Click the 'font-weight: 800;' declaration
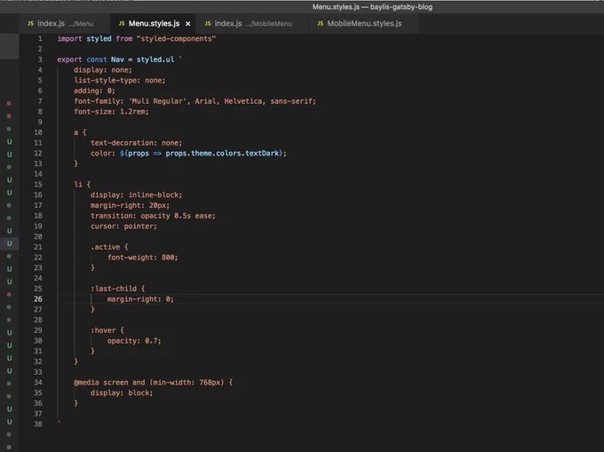604x452 pixels. point(142,258)
